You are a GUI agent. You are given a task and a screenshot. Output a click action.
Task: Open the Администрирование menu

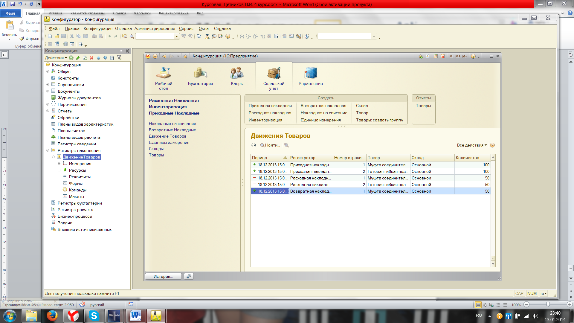pyautogui.click(x=155, y=28)
